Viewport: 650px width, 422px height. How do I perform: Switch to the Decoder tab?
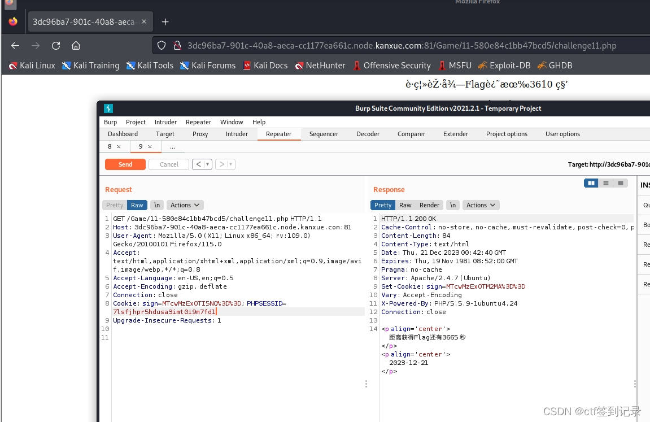368,134
